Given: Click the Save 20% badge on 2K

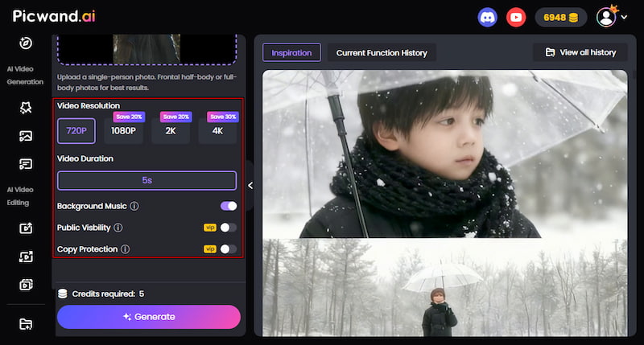Looking at the screenshot, I should (176, 117).
